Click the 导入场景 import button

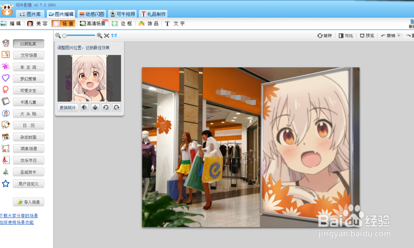pyautogui.click(x=29, y=202)
